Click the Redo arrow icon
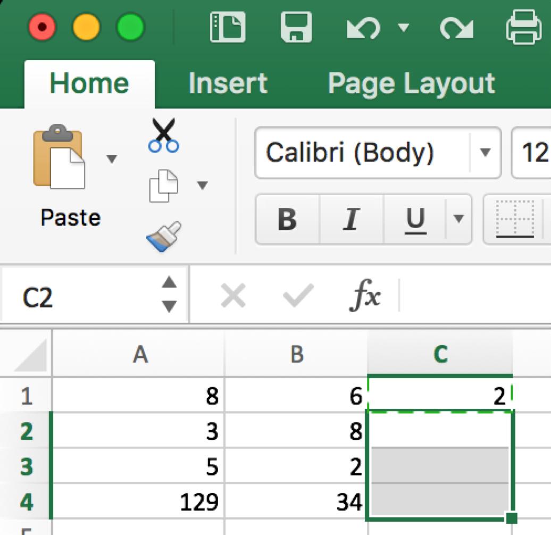551x535 pixels. pyautogui.click(x=457, y=28)
